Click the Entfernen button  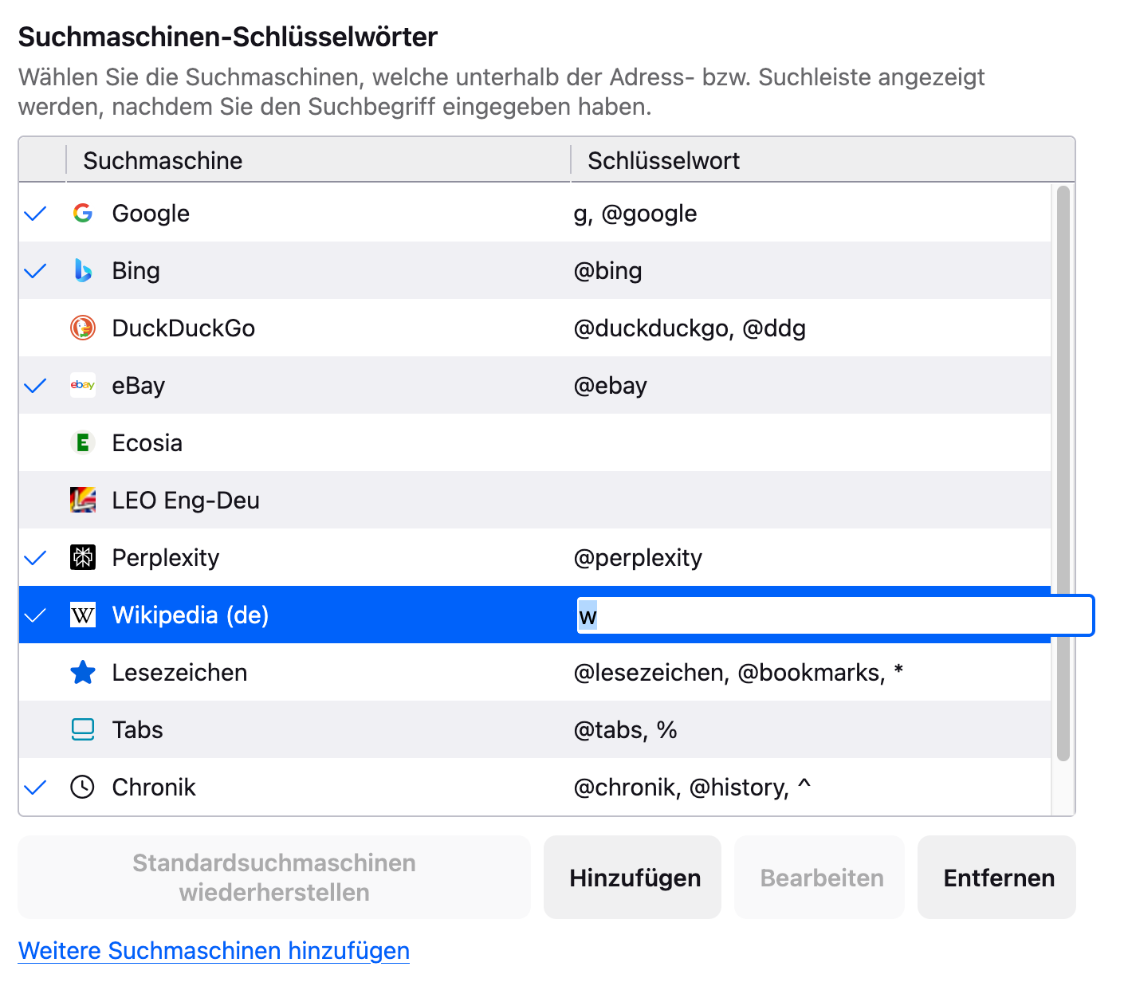coord(998,878)
